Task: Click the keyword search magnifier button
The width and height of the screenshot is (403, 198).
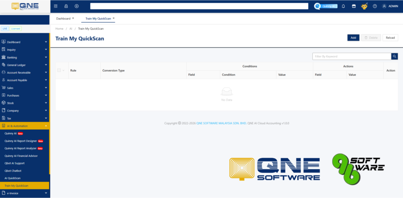Action: click(x=394, y=56)
